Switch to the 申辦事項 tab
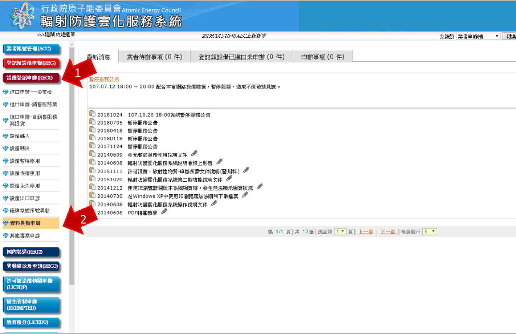 (x=323, y=57)
